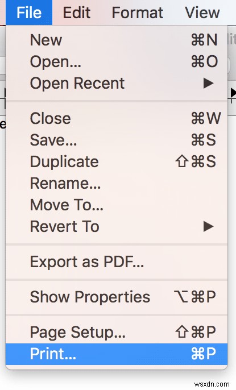Open the View menu
This screenshot has height=390, width=236.
click(202, 13)
